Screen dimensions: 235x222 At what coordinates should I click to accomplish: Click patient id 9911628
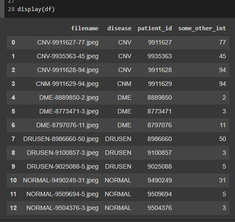[x=160, y=70]
